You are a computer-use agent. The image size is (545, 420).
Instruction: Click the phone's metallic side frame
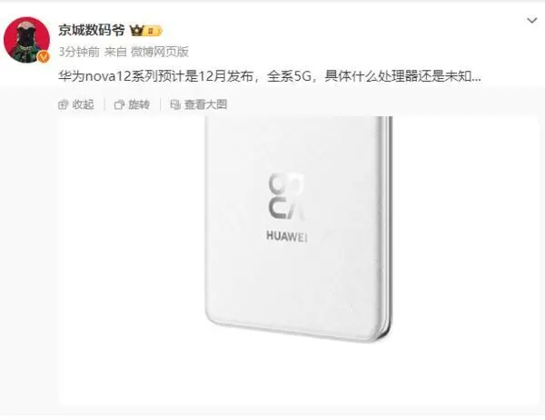click(387, 226)
